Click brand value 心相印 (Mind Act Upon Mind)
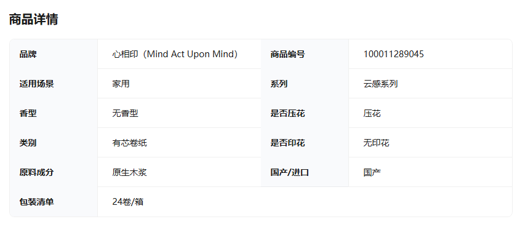The height and width of the screenshot is (227, 520). pyautogui.click(x=175, y=54)
